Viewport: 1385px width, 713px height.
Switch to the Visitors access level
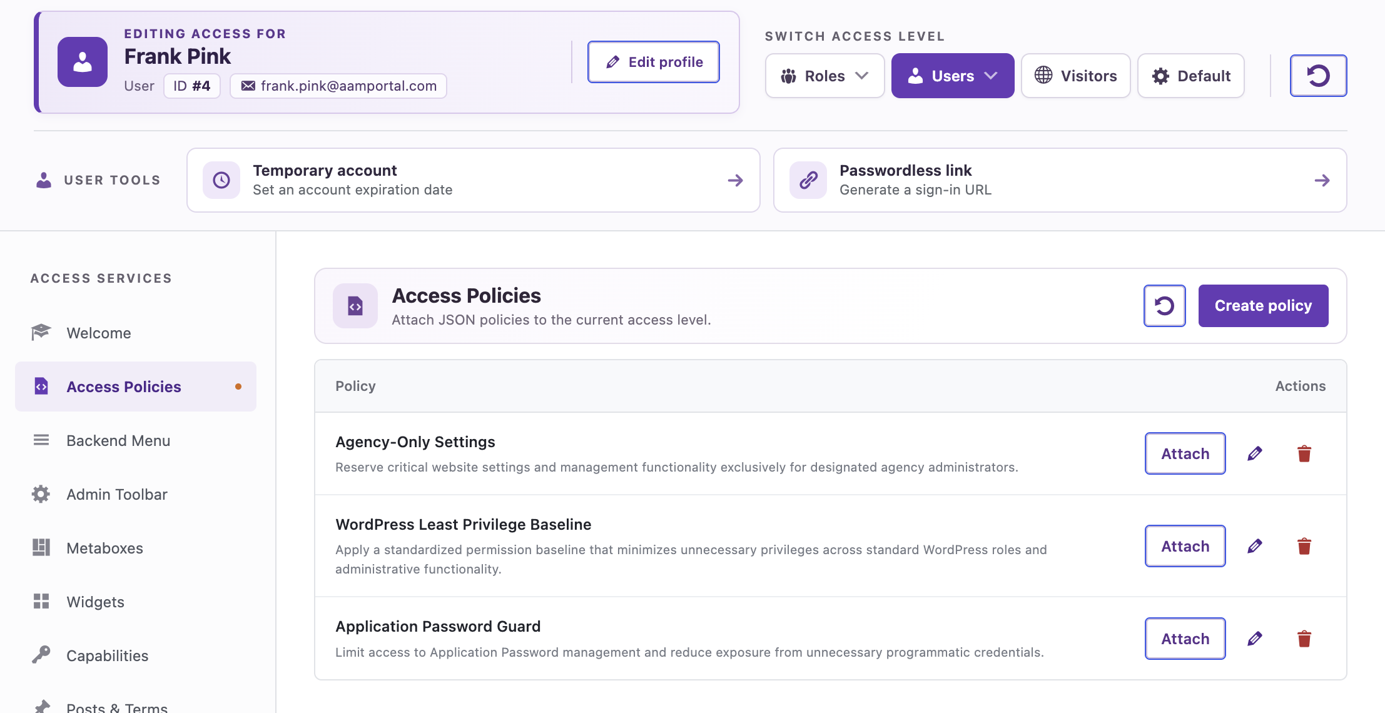(x=1075, y=76)
